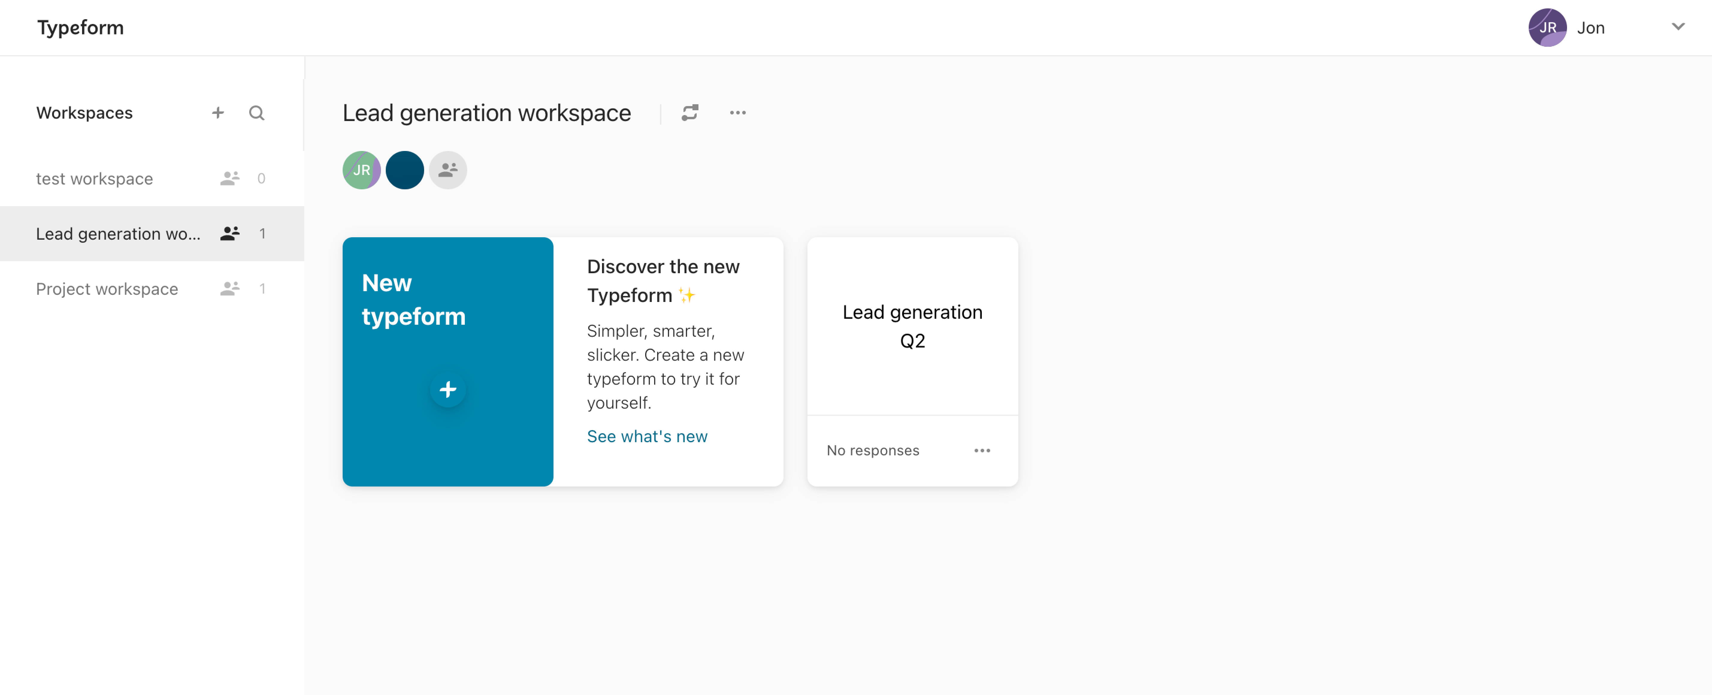Screen dimensions: 1712x695
Task: Click the Typeform logo
Action: [x=80, y=28]
